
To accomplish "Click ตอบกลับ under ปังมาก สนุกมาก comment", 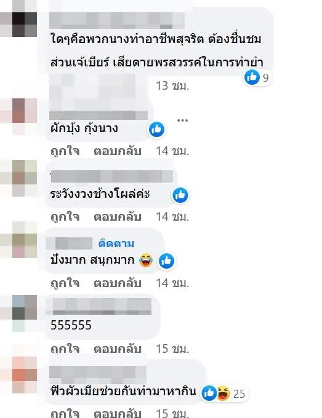I will [x=117, y=283].
